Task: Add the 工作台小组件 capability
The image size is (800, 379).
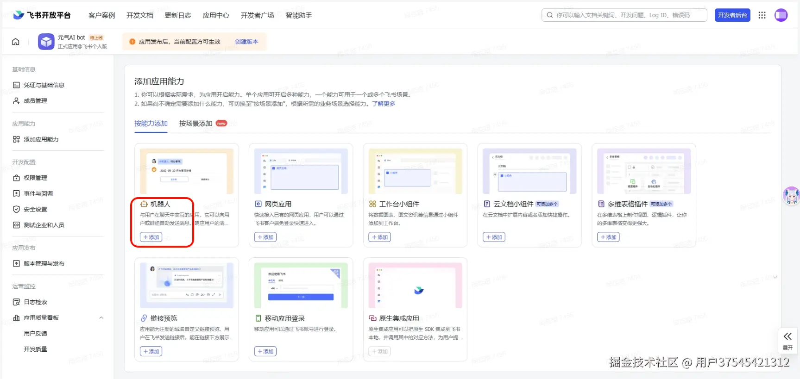Action: [x=380, y=237]
